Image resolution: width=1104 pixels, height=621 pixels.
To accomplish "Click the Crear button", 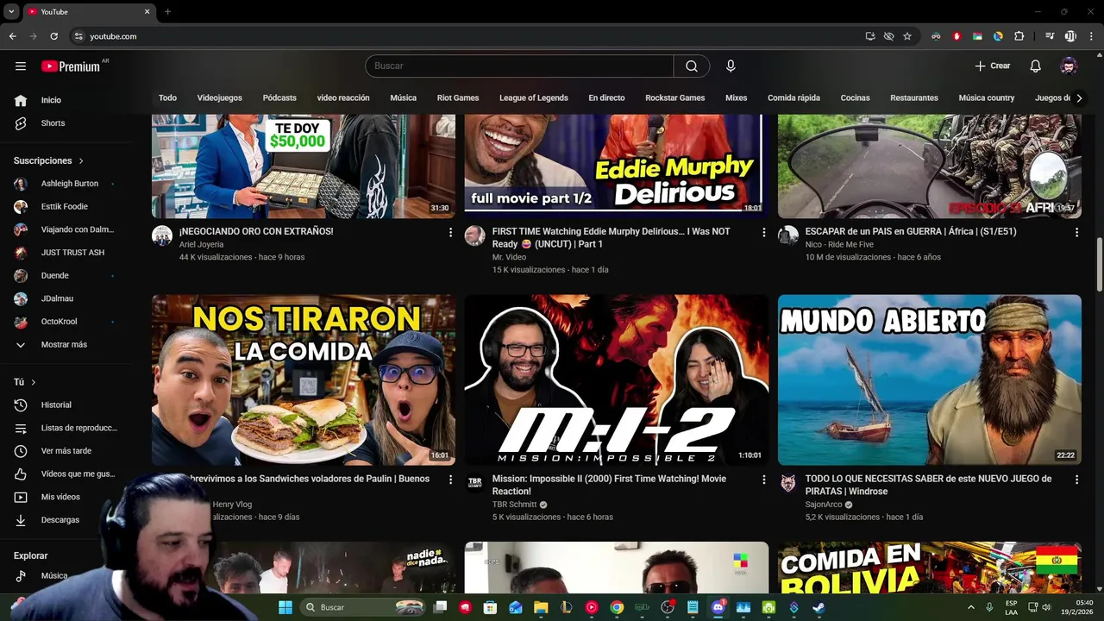I will coord(992,66).
